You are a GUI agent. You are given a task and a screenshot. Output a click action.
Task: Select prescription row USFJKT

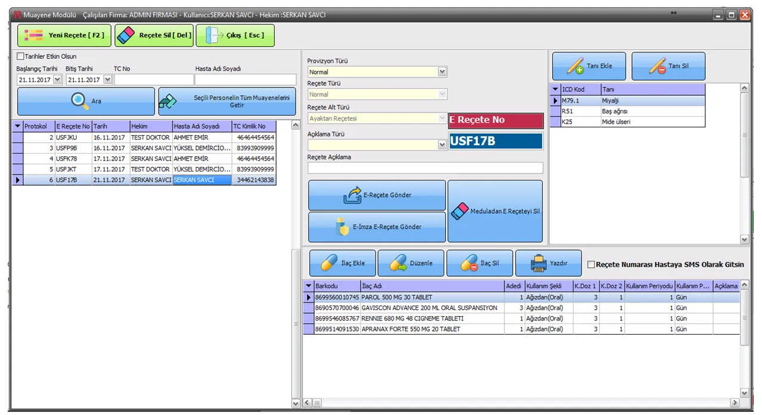(x=144, y=170)
